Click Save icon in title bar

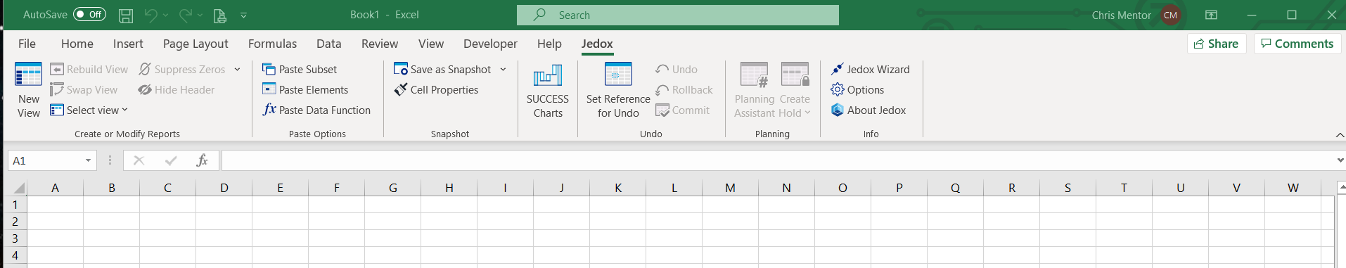126,15
